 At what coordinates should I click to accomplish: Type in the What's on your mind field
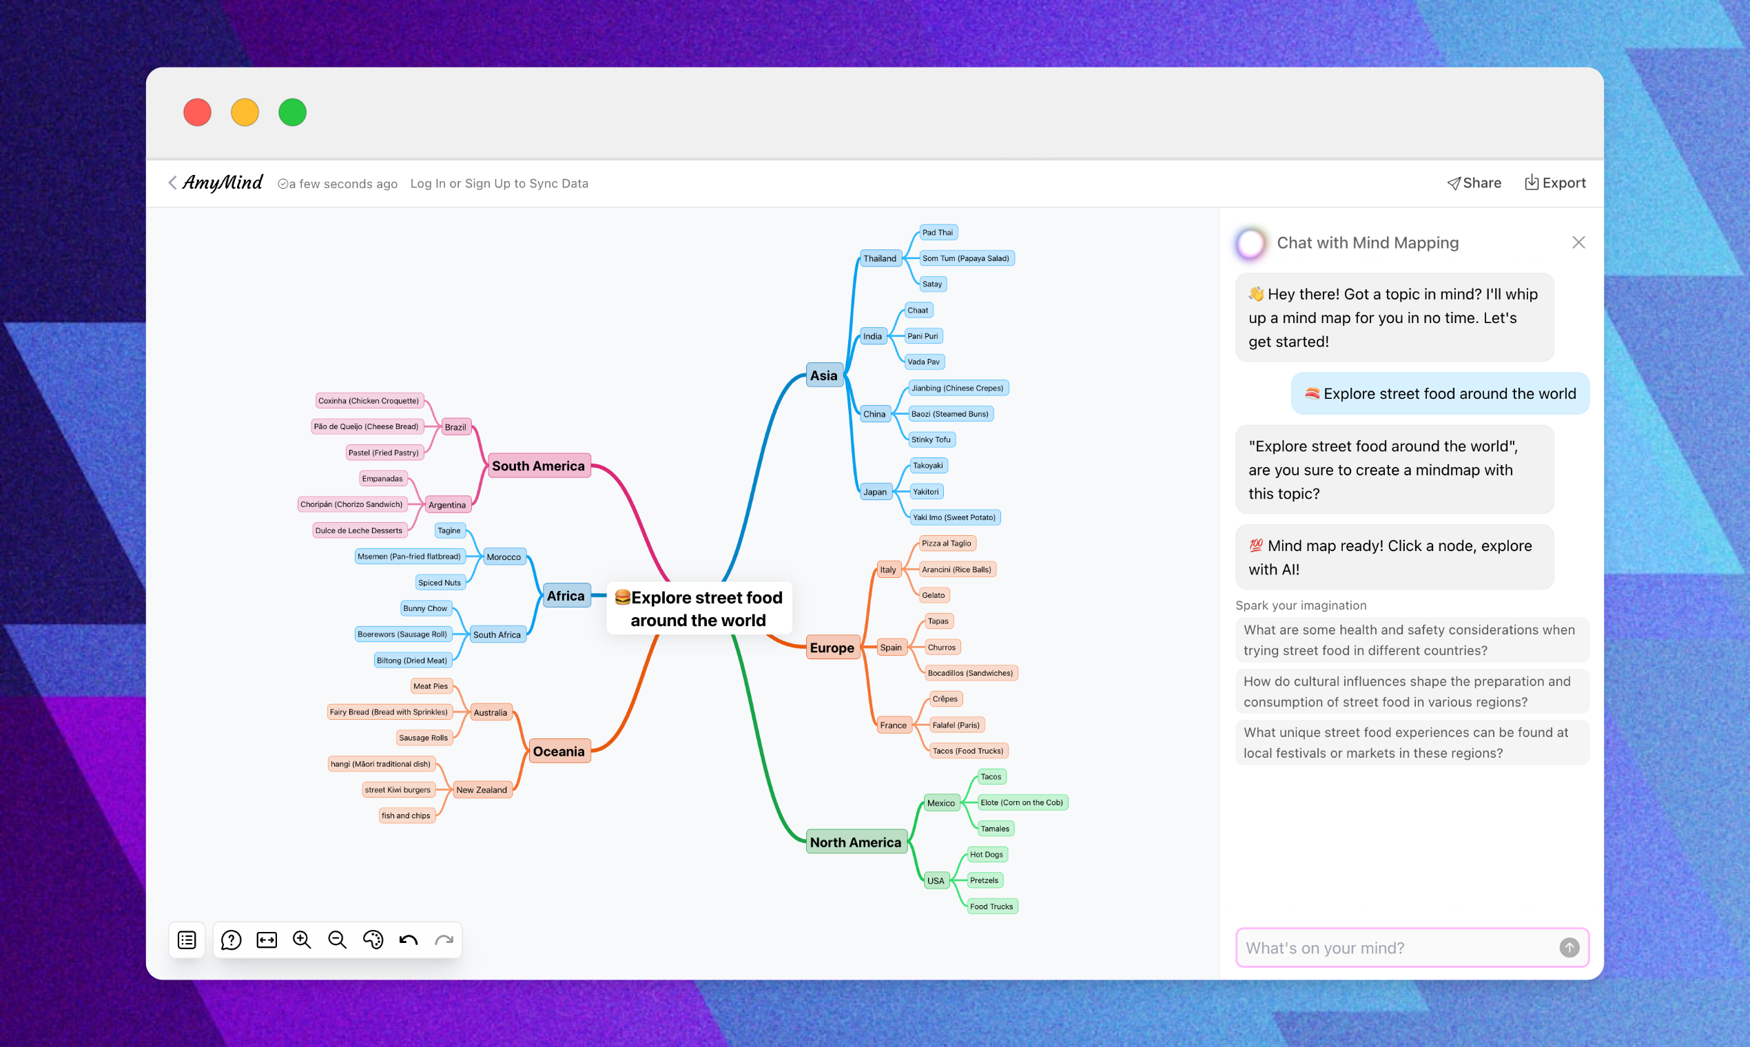1397,948
